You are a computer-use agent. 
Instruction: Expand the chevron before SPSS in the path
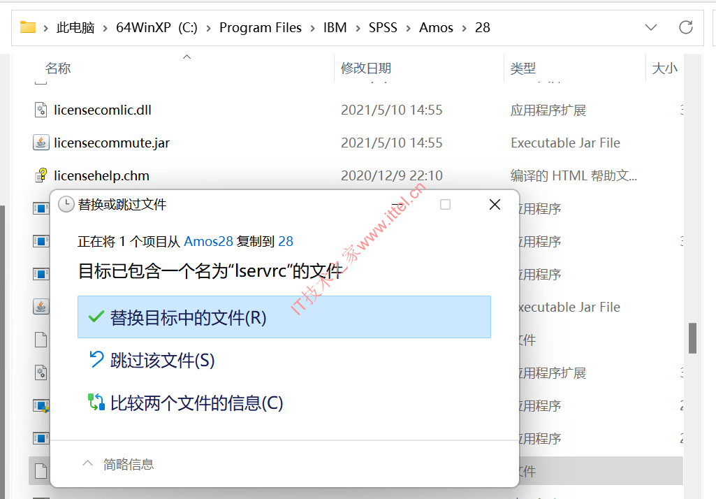358,29
